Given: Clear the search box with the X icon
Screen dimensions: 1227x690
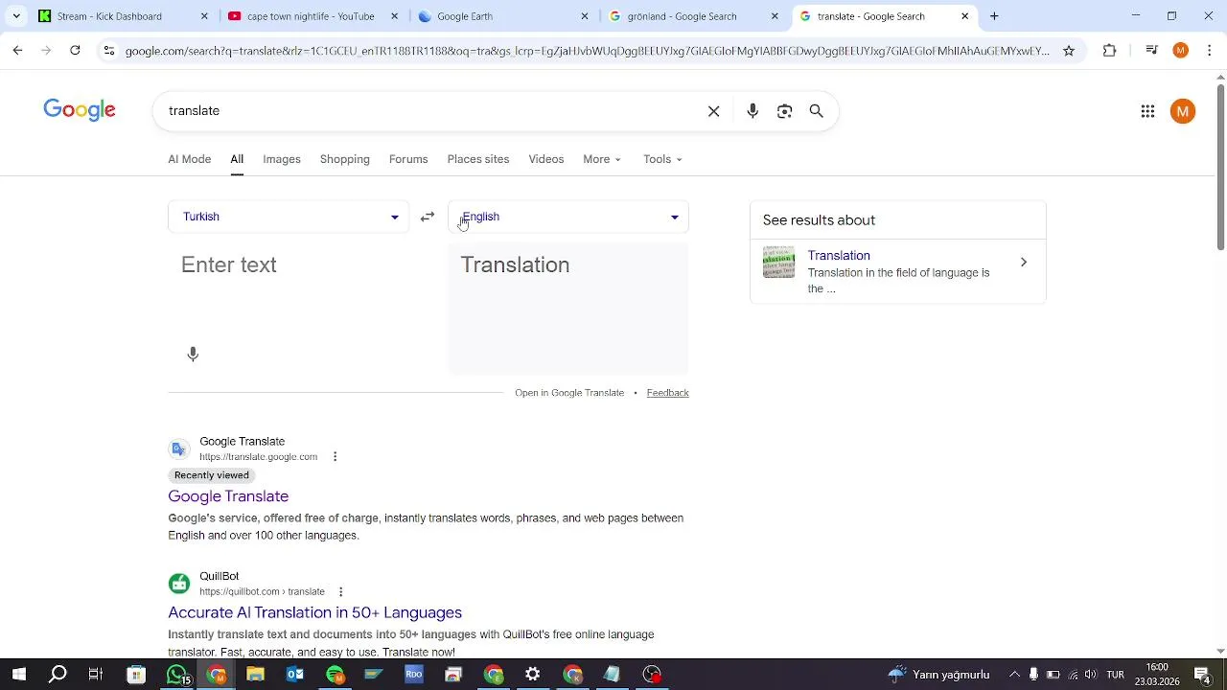Looking at the screenshot, I should tap(713, 111).
